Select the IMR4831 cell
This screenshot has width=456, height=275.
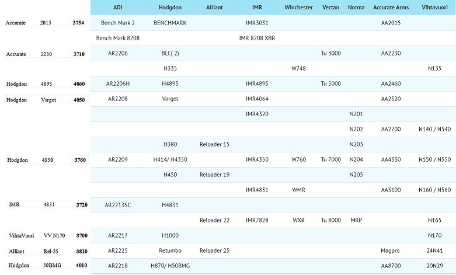pyautogui.click(x=257, y=190)
